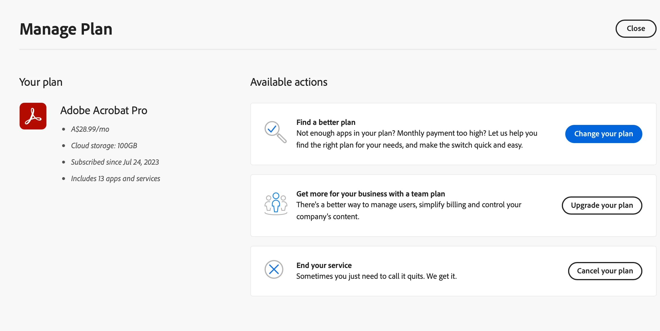Screen dimensions: 660x331
Task: Click the magnifying glass checkmark icon
Action: (x=275, y=132)
